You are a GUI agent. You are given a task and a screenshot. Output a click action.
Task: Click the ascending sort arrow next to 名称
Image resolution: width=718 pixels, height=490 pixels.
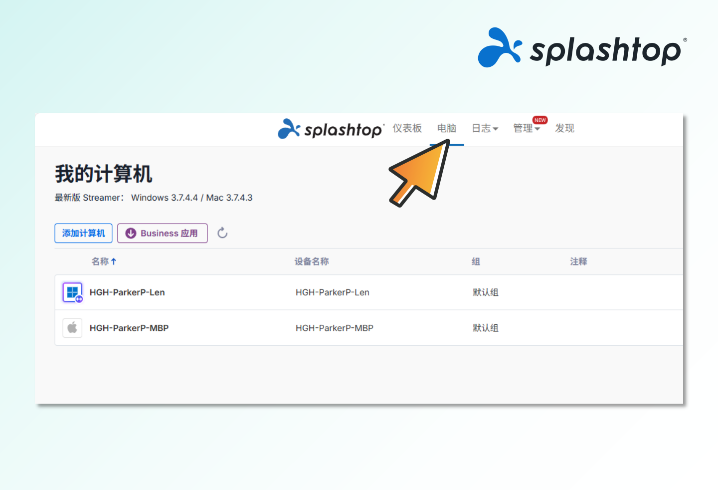pyautogui.click(x=114, y=261)
